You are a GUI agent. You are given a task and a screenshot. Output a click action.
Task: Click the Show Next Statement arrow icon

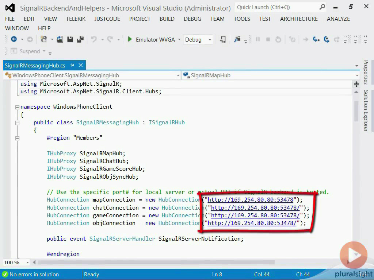306,39
